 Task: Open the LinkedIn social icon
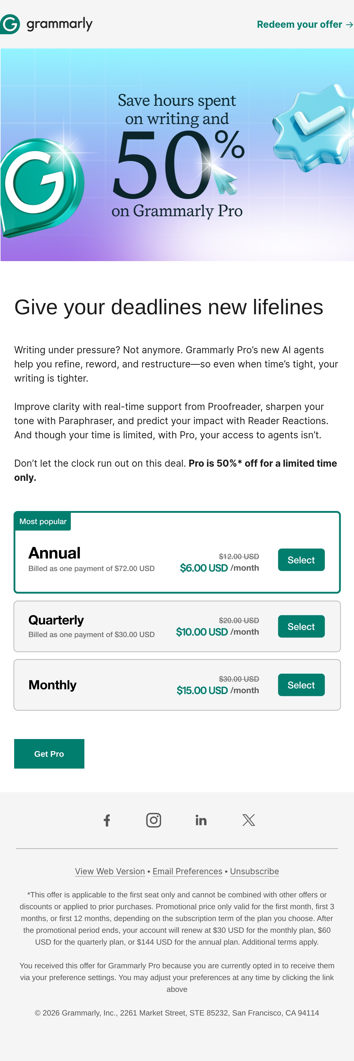201,820
